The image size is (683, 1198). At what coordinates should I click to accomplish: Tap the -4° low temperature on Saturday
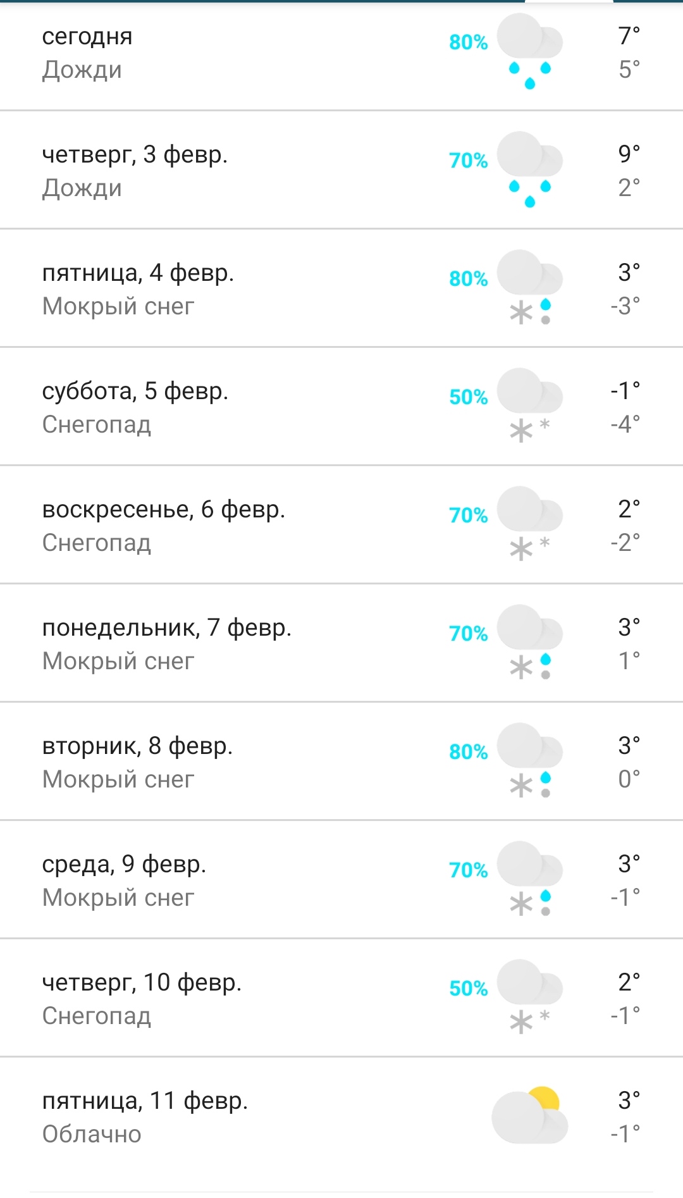pyautogui.click(x=625, y=424)
